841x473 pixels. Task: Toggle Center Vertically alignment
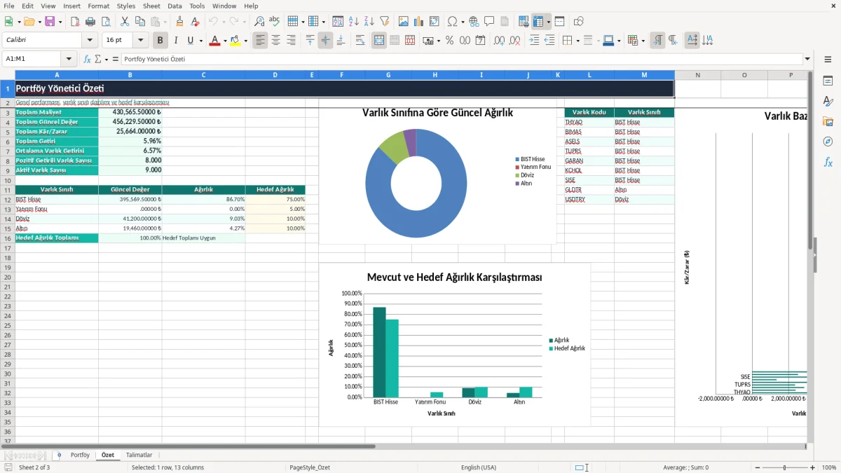coord(325,41)
